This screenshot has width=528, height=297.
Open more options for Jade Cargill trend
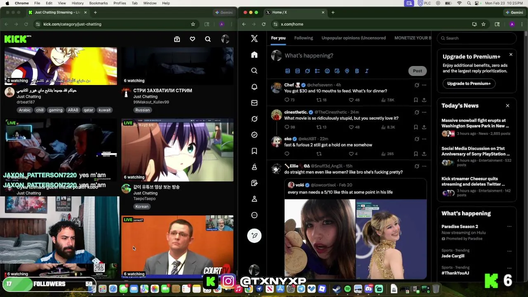pos(509,251)
